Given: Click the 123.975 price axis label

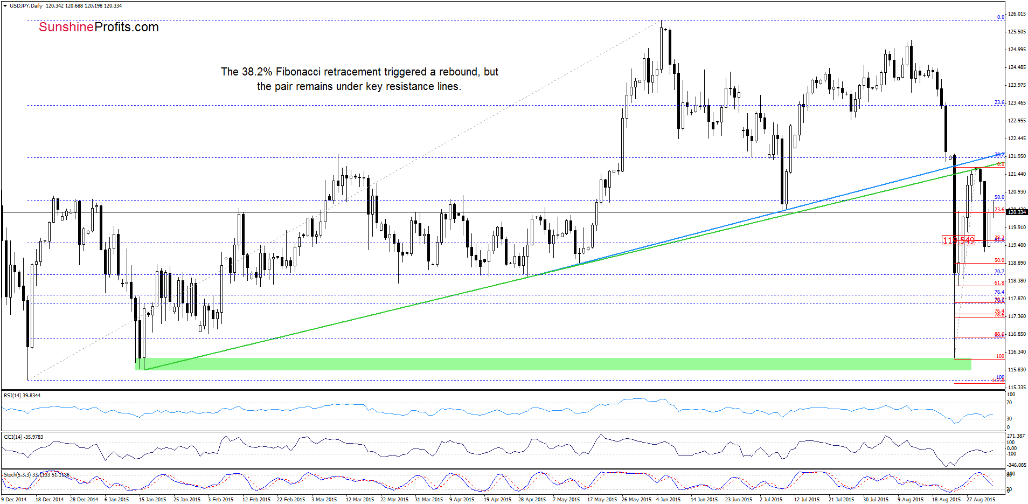Looking at the screenshot, I should [x=1017, y=85].
